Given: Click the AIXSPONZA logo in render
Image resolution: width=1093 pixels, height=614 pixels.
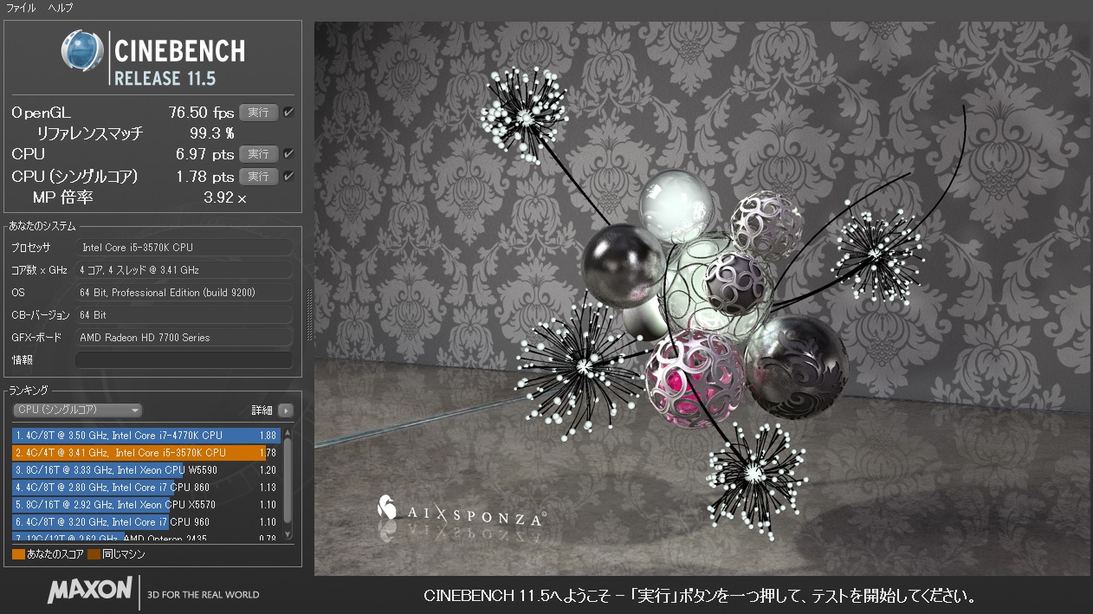Looking at the screenshot, I should [x=460, y=513].
